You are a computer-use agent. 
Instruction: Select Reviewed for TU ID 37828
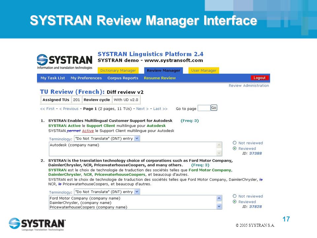tap(234, 202)
